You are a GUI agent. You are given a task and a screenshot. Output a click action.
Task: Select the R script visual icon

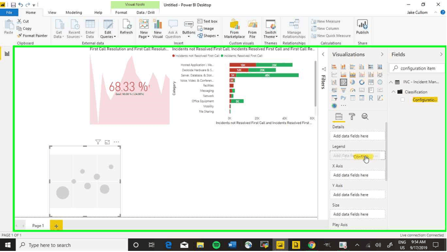coord(371,98)
